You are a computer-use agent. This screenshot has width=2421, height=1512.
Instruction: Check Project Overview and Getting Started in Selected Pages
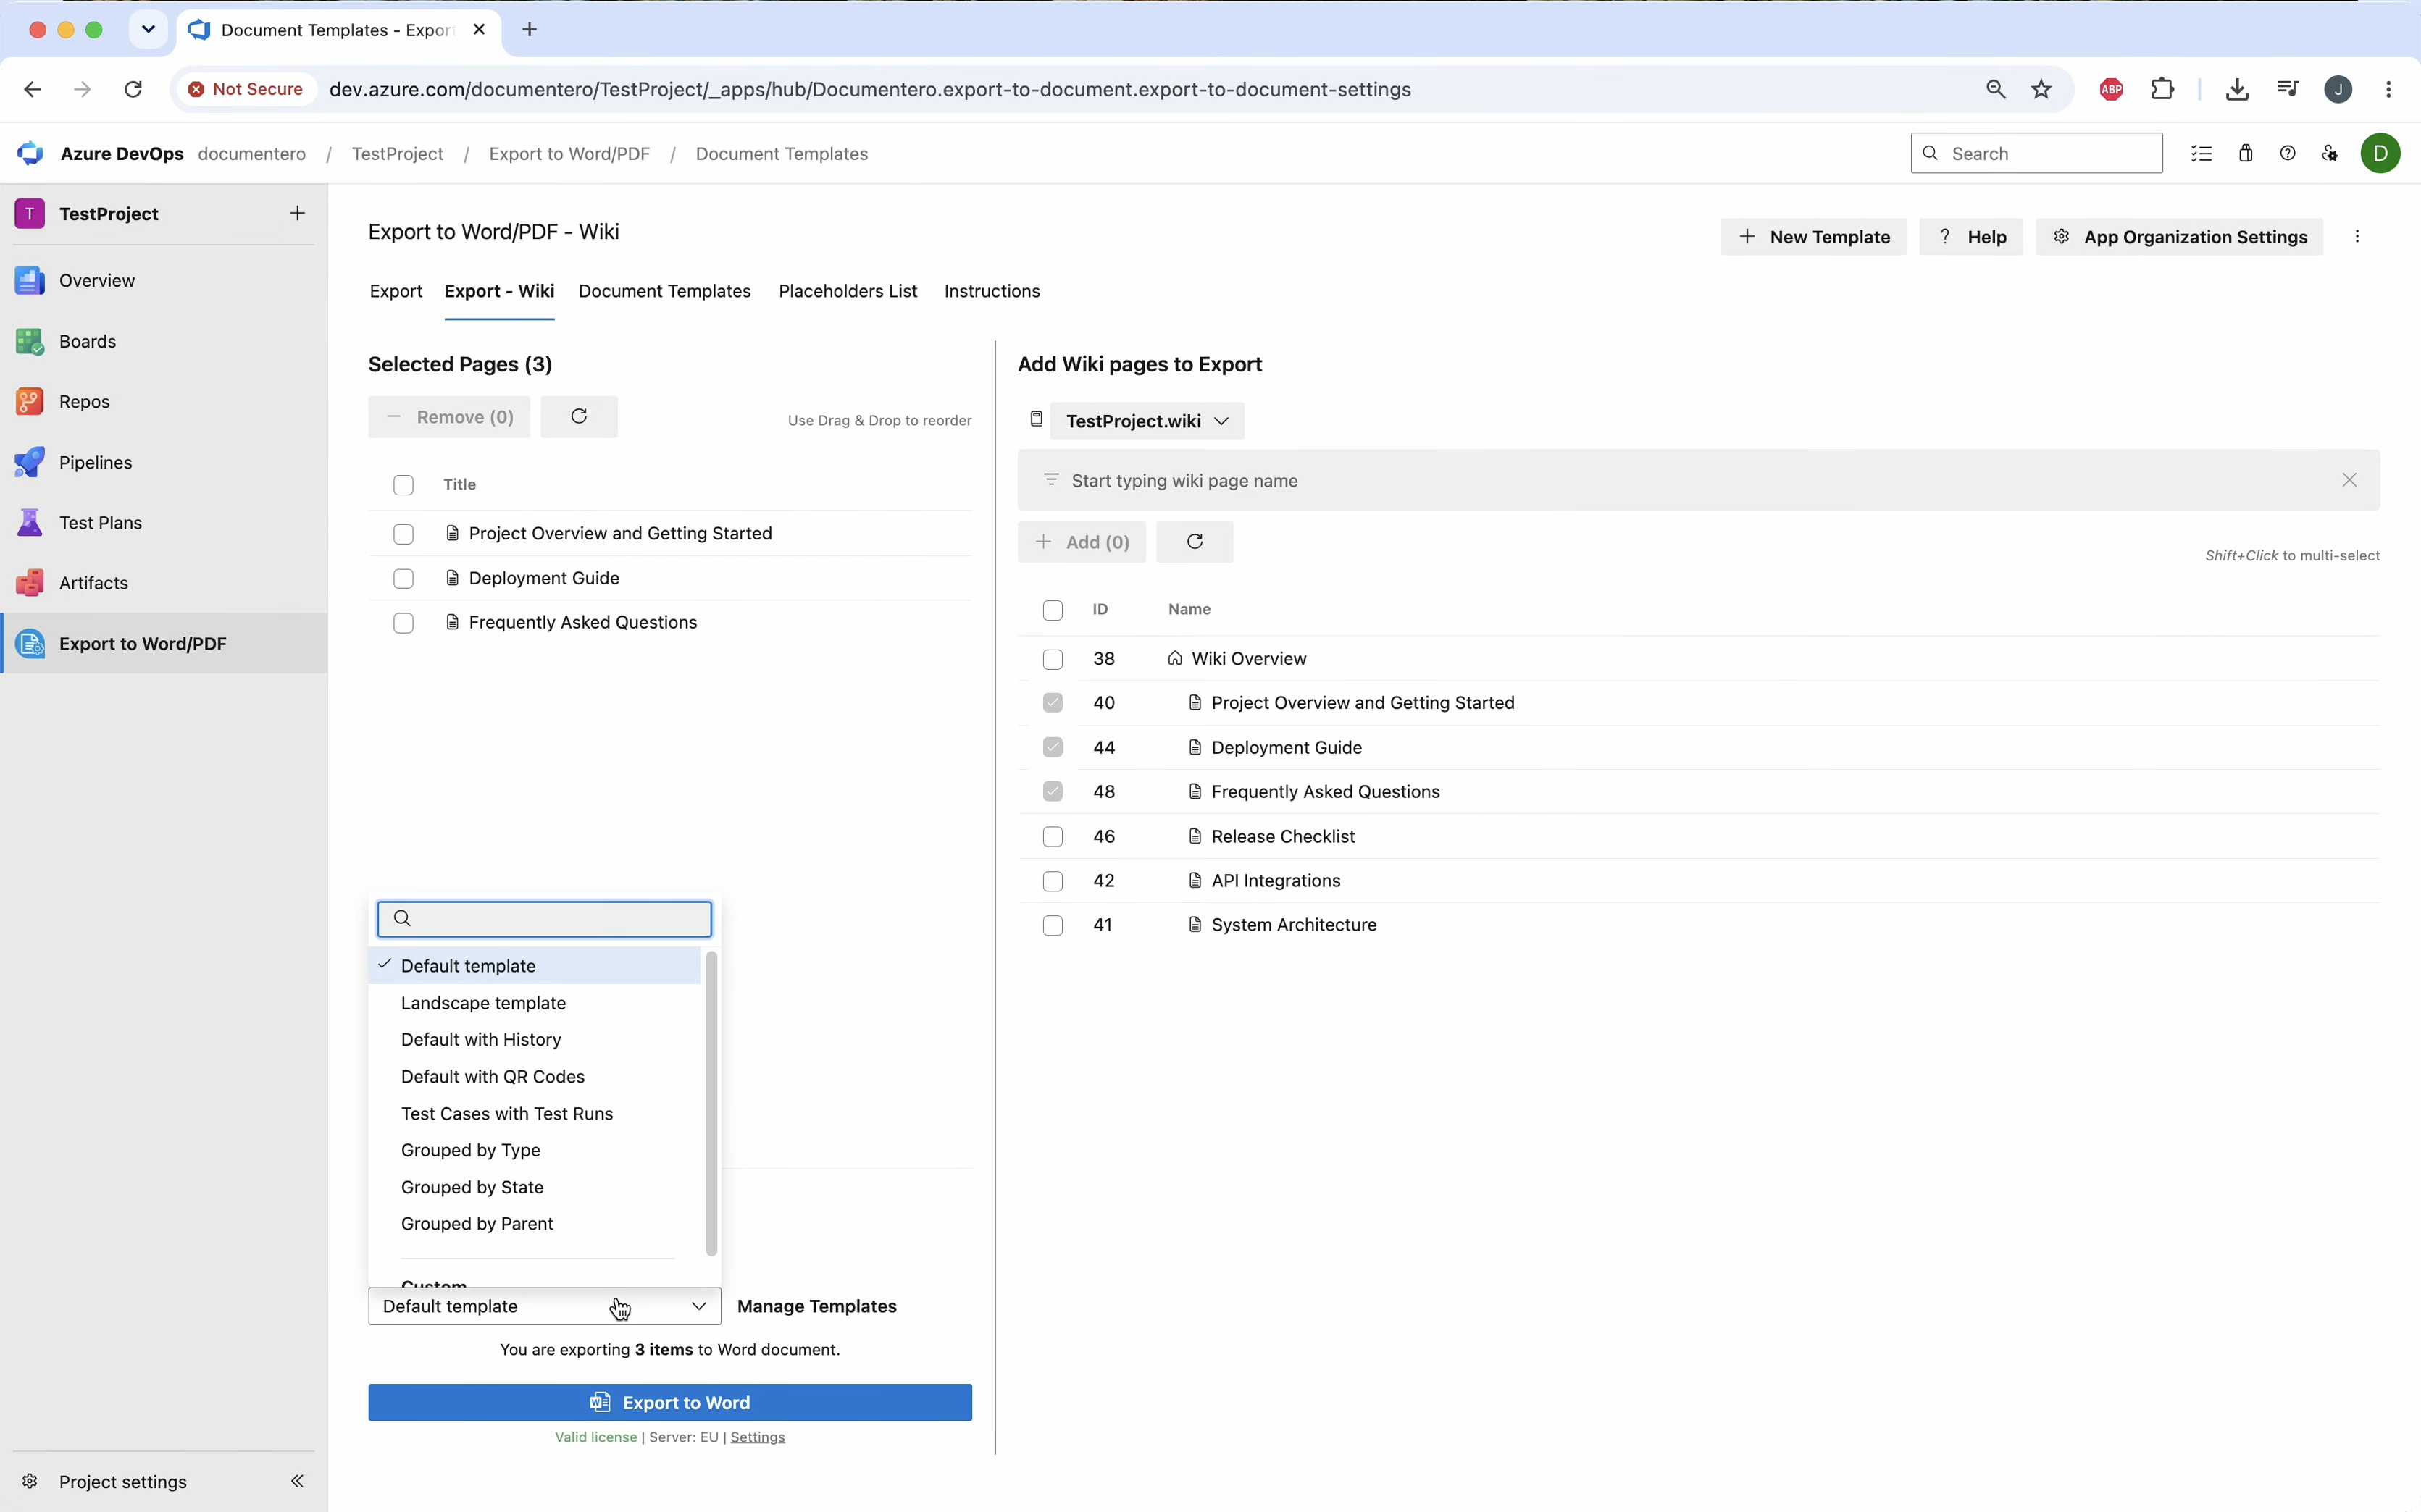coord(404,534)
